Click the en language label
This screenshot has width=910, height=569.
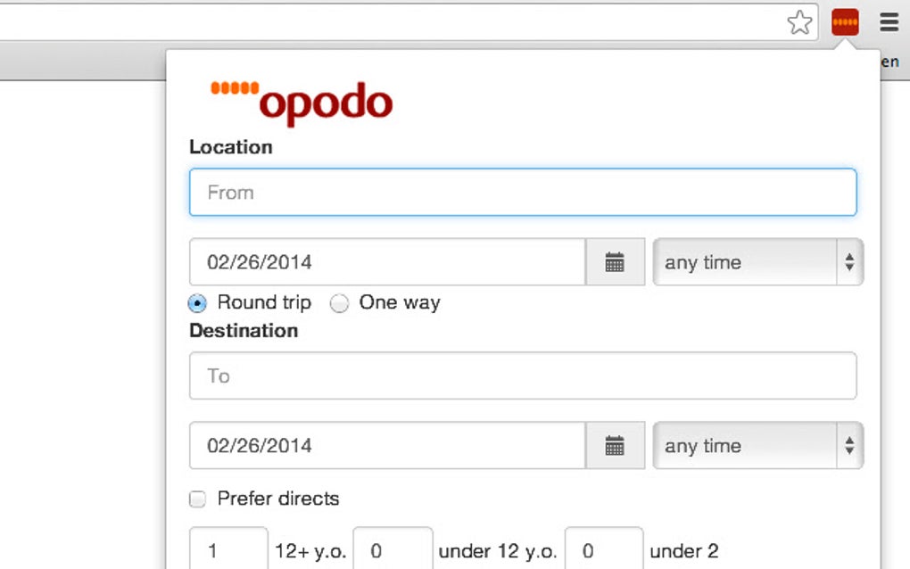(889, 61)
